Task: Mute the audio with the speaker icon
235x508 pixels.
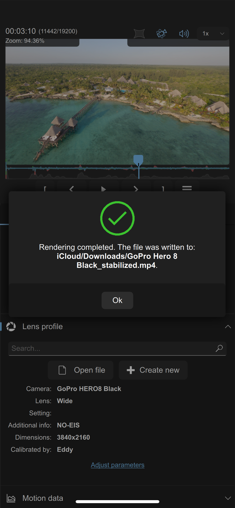Action: point(184,34)
